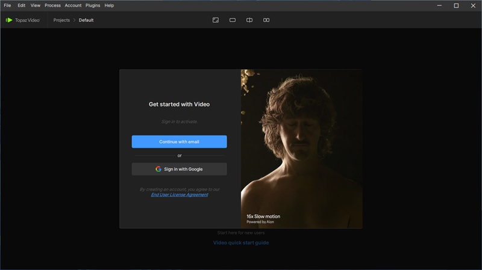Minimize the Topaz Video window

coord(439,5)
